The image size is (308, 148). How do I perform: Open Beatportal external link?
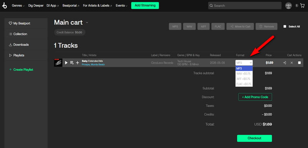click(71, 6)
